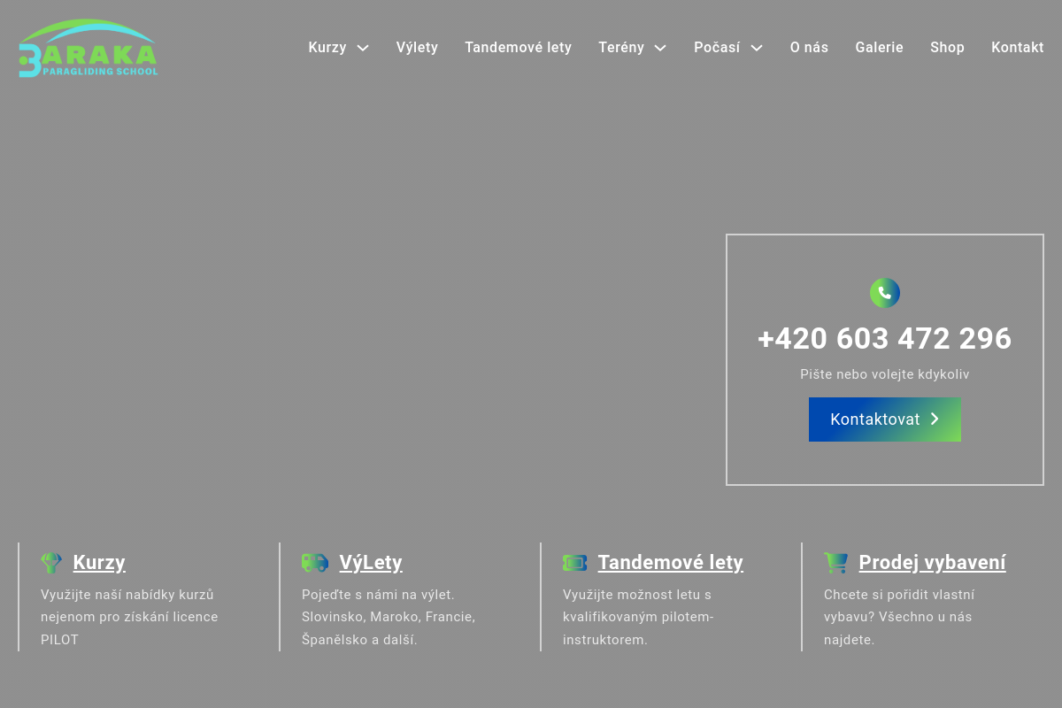Select Kontakt in the top menu
Viewport: 1062px width, 708px height.
point(1017,48)
